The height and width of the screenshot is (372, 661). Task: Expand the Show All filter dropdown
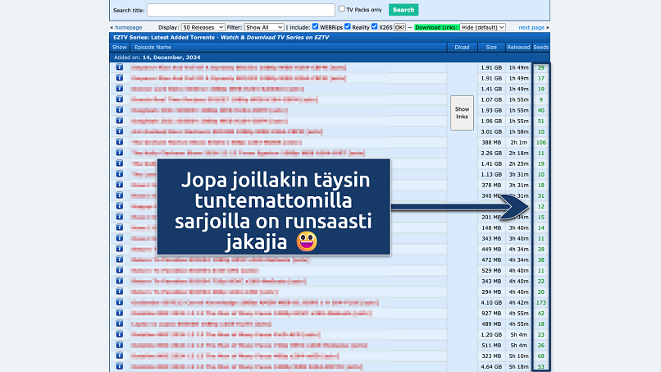[x=264, y=27]
